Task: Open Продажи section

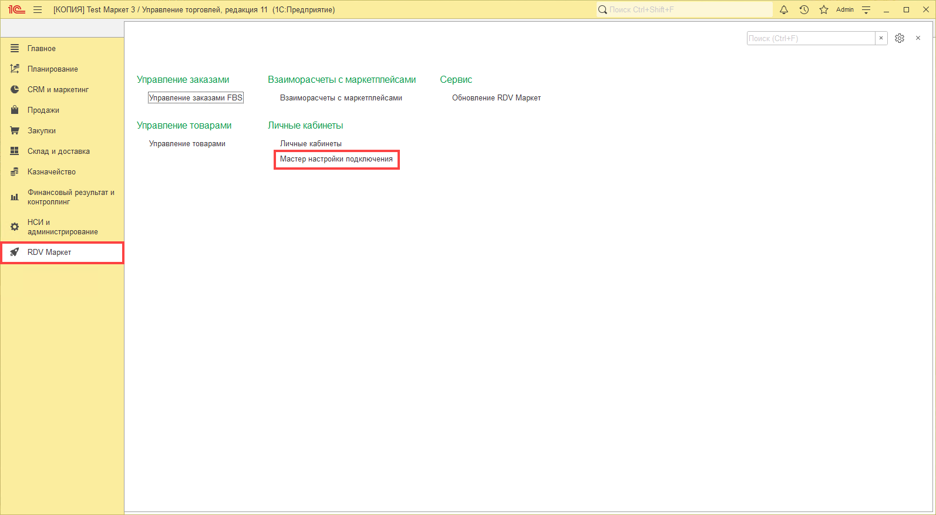Action: tap(62, 110)
